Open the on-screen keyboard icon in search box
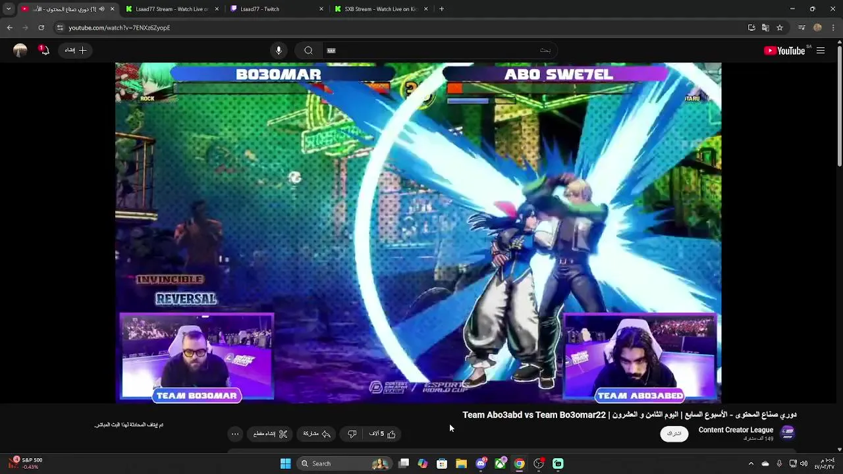The height and width of the screenshot is (474, 843). pos(331,51)
